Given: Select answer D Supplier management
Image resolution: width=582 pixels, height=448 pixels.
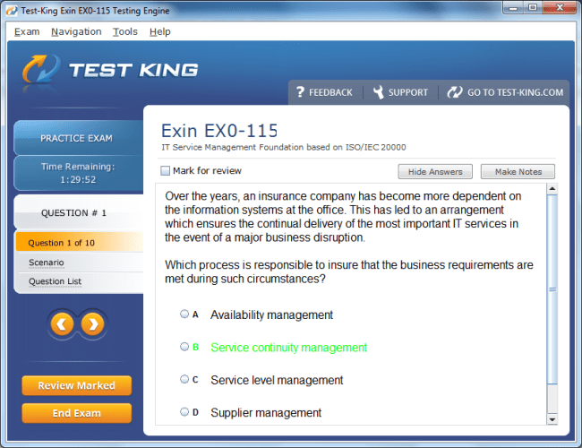Looking at the screenshot, I should 184,412.
